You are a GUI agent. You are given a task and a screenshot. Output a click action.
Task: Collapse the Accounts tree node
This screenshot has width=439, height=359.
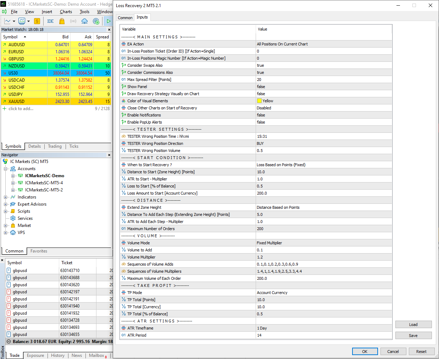click(x=6, y=169)
